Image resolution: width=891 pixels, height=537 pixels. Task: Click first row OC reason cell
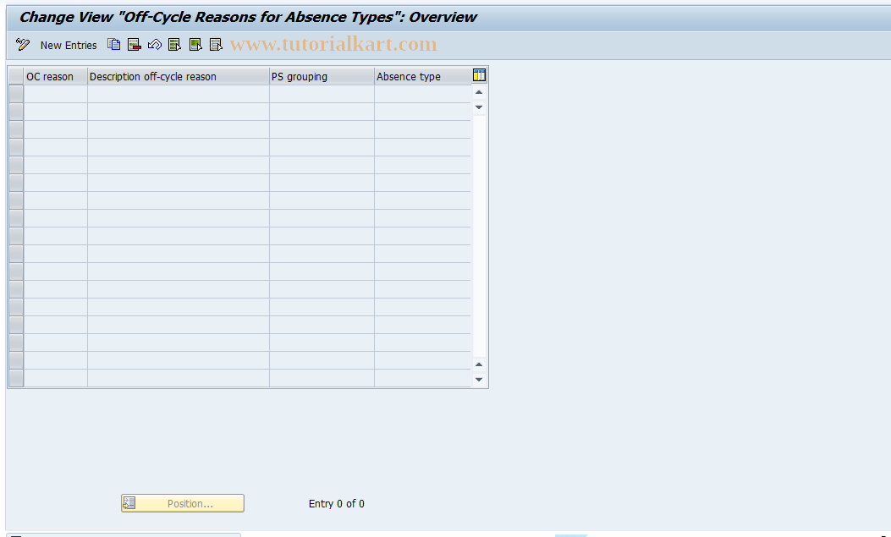coord(56,94)
